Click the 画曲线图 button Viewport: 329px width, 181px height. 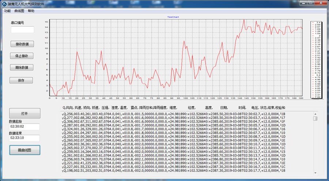24,150
